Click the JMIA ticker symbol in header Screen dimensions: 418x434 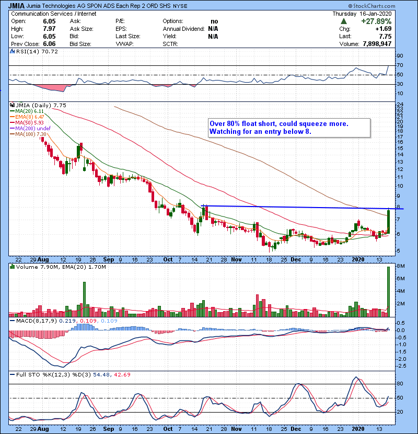coord(16,6)
